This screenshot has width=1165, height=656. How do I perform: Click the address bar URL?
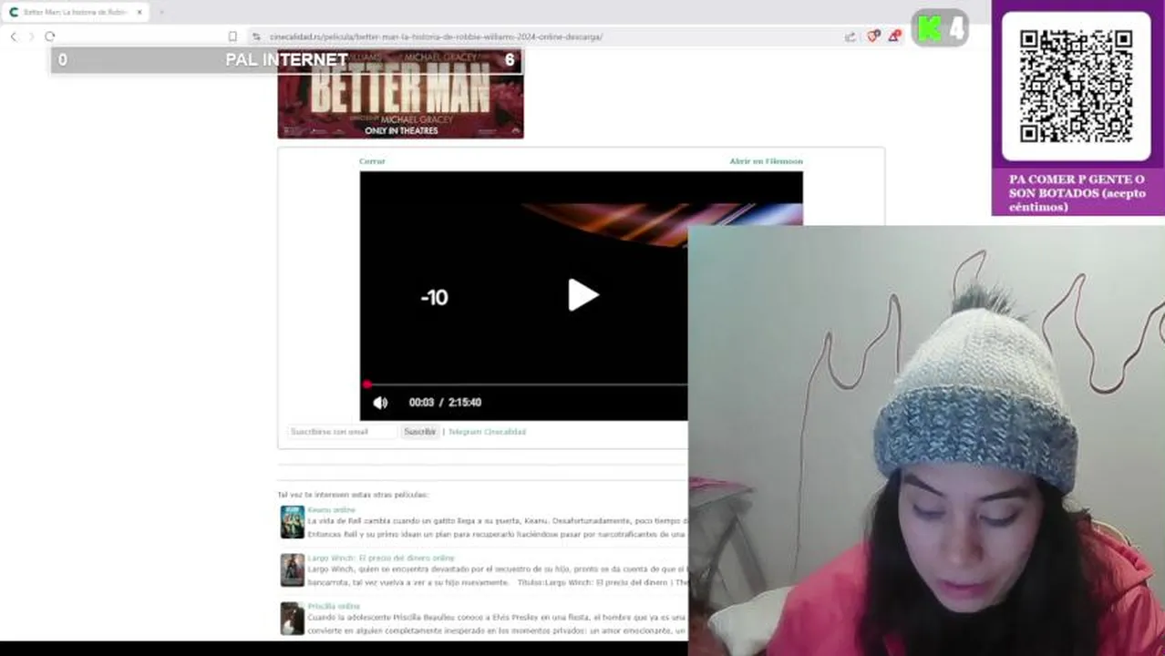point(436,36)
